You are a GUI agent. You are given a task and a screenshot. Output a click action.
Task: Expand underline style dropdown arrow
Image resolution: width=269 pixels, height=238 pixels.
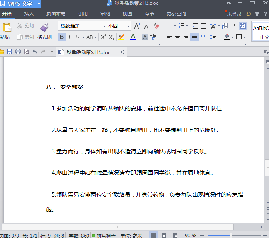coord(83,37)
